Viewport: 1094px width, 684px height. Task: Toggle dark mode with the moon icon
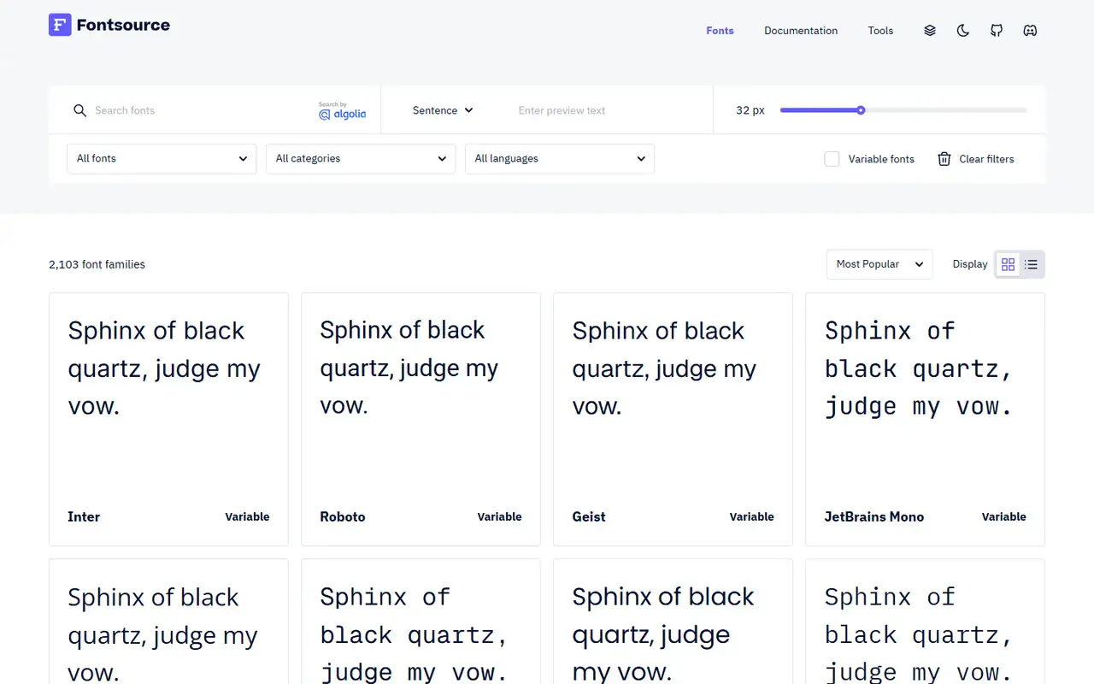(963, 31)
